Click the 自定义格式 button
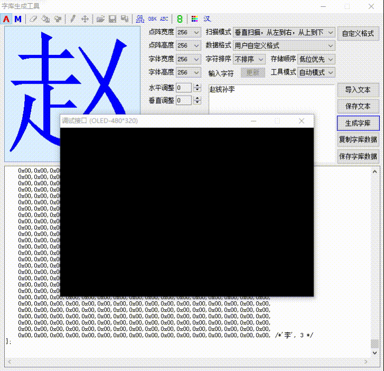Viewport: 384px width, 371px height. click(358, 33)
